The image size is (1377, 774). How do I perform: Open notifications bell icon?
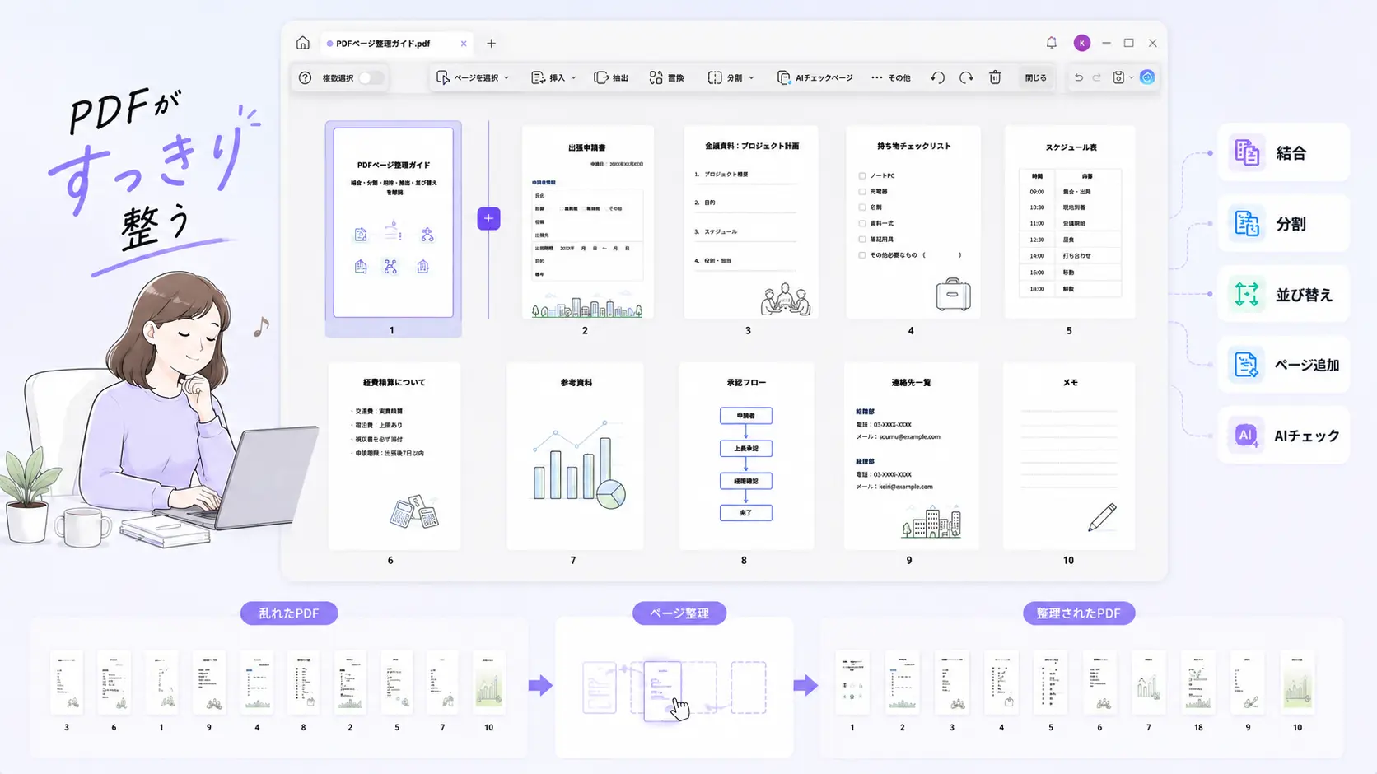pyautogui.click(x=1052, y=43)
